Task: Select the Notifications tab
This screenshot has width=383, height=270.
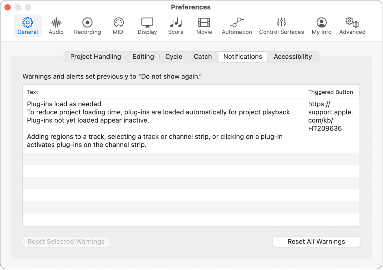Action: click(x=242, y=56)
